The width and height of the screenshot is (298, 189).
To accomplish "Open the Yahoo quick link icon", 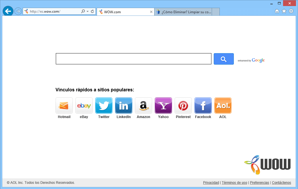I will click(x=163, y=105).
